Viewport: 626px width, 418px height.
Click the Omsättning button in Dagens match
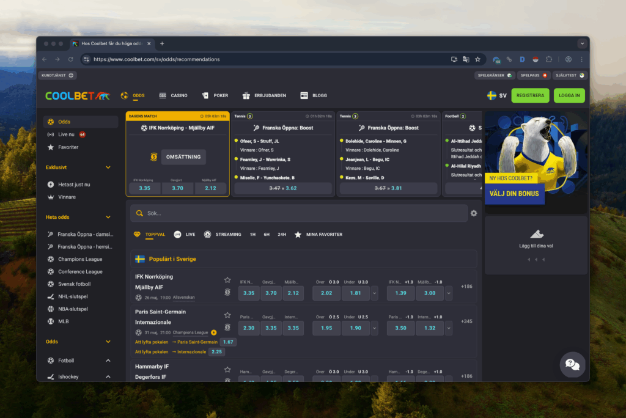[x=183, y=157]
